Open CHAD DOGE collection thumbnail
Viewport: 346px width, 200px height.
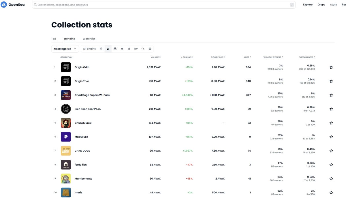click(66, 151)
